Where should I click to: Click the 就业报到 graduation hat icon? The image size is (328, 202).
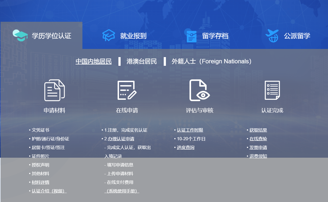[109, 36]
